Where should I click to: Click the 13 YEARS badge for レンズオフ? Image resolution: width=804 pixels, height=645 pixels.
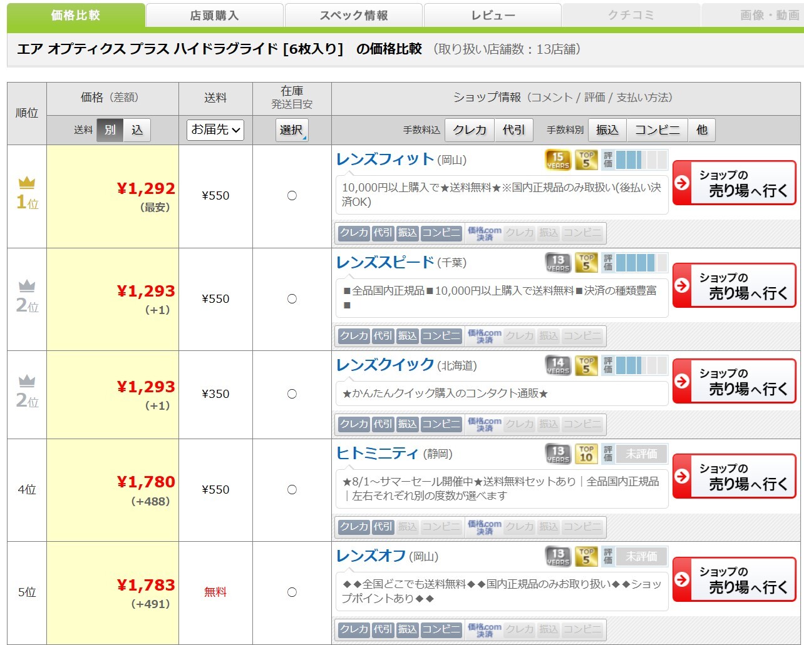(558, 556)
